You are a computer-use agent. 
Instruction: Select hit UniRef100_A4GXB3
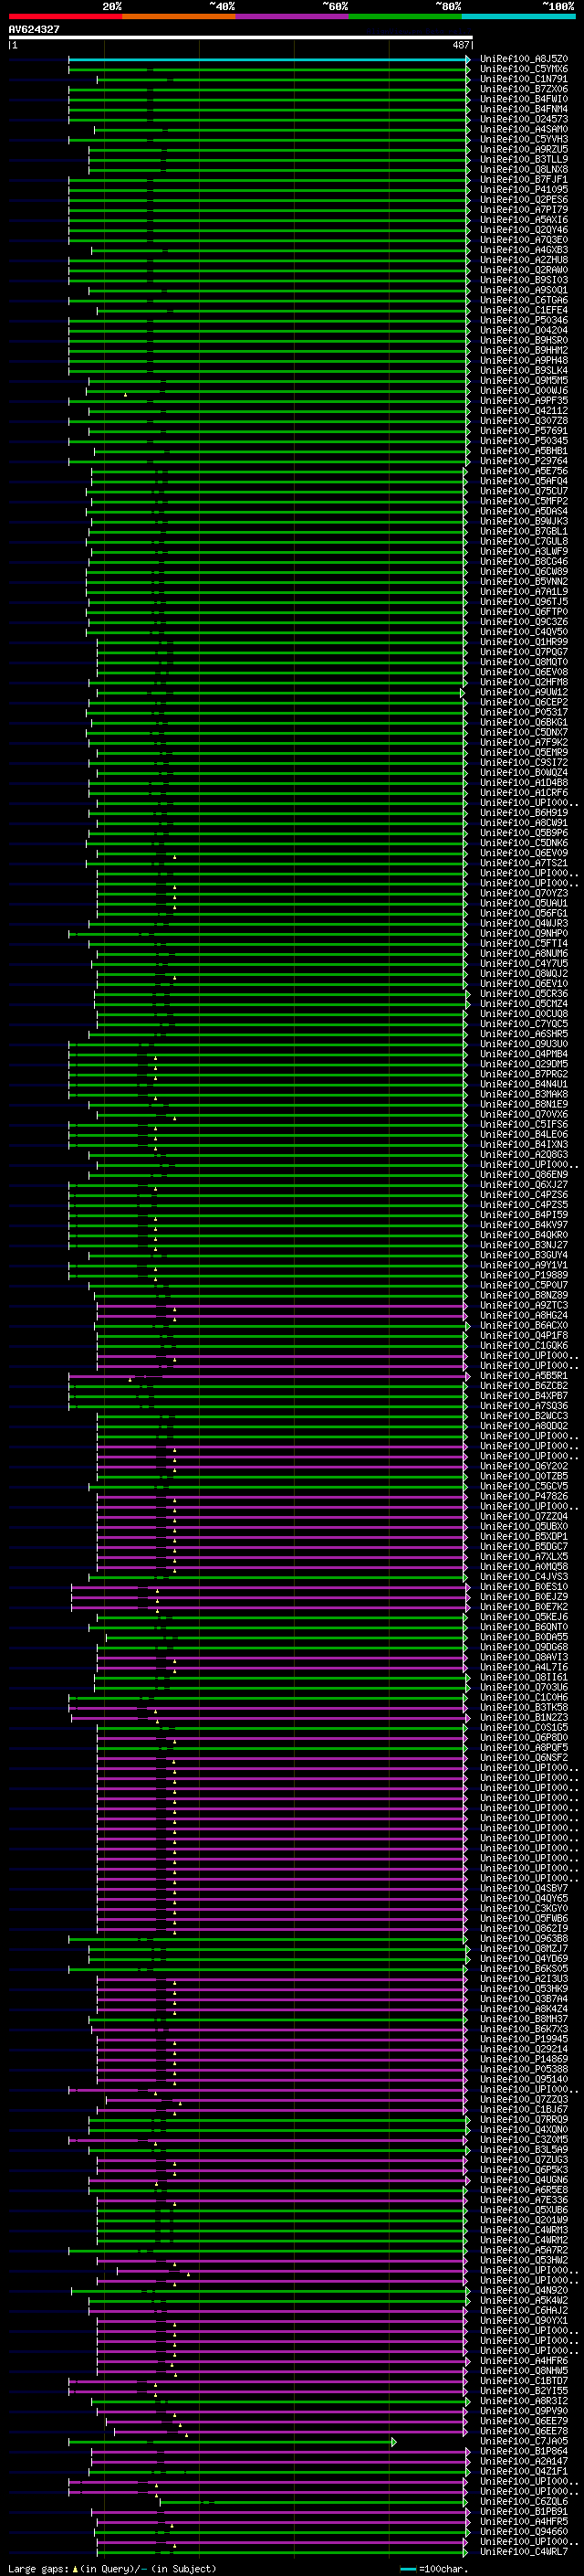click(524, 250)
